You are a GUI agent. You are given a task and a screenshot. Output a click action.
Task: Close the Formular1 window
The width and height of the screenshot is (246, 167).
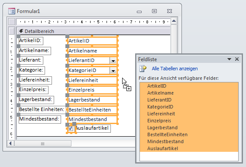[x=169, y=11]
